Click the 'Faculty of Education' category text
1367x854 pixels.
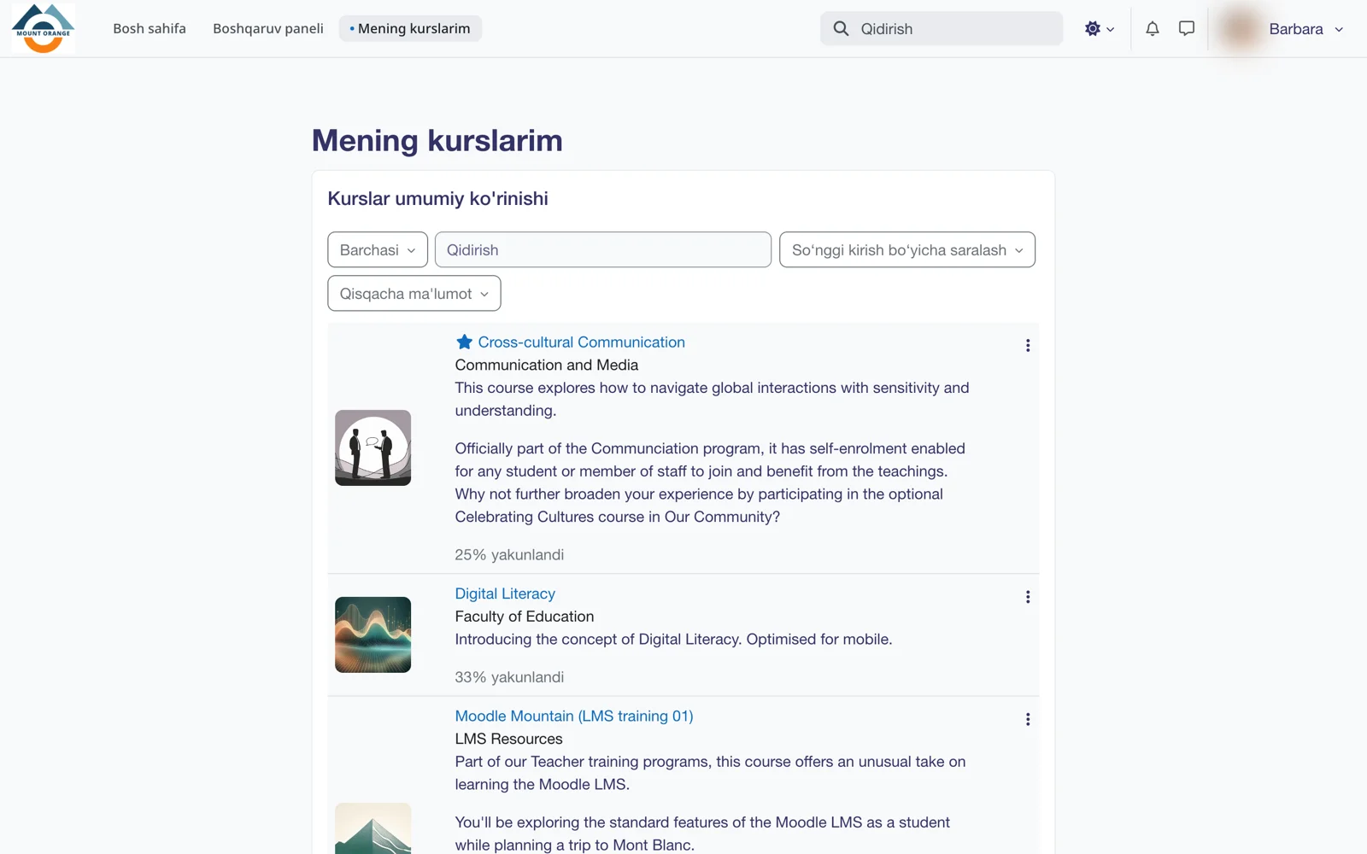click(524, 616)
